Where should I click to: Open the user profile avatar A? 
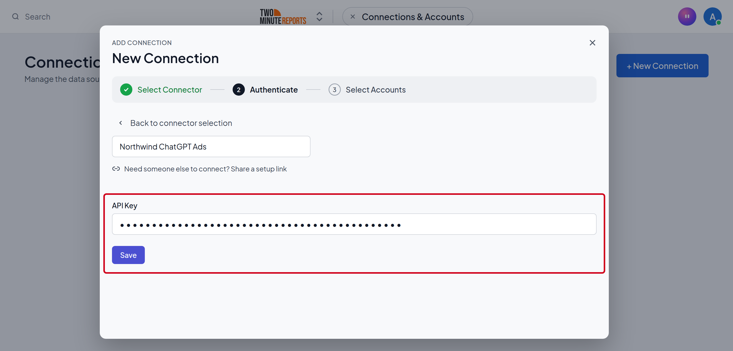[712, 17]
